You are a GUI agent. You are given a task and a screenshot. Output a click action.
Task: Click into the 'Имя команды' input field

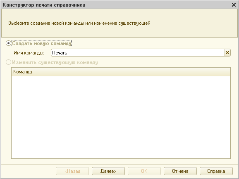tap(137, 53)
